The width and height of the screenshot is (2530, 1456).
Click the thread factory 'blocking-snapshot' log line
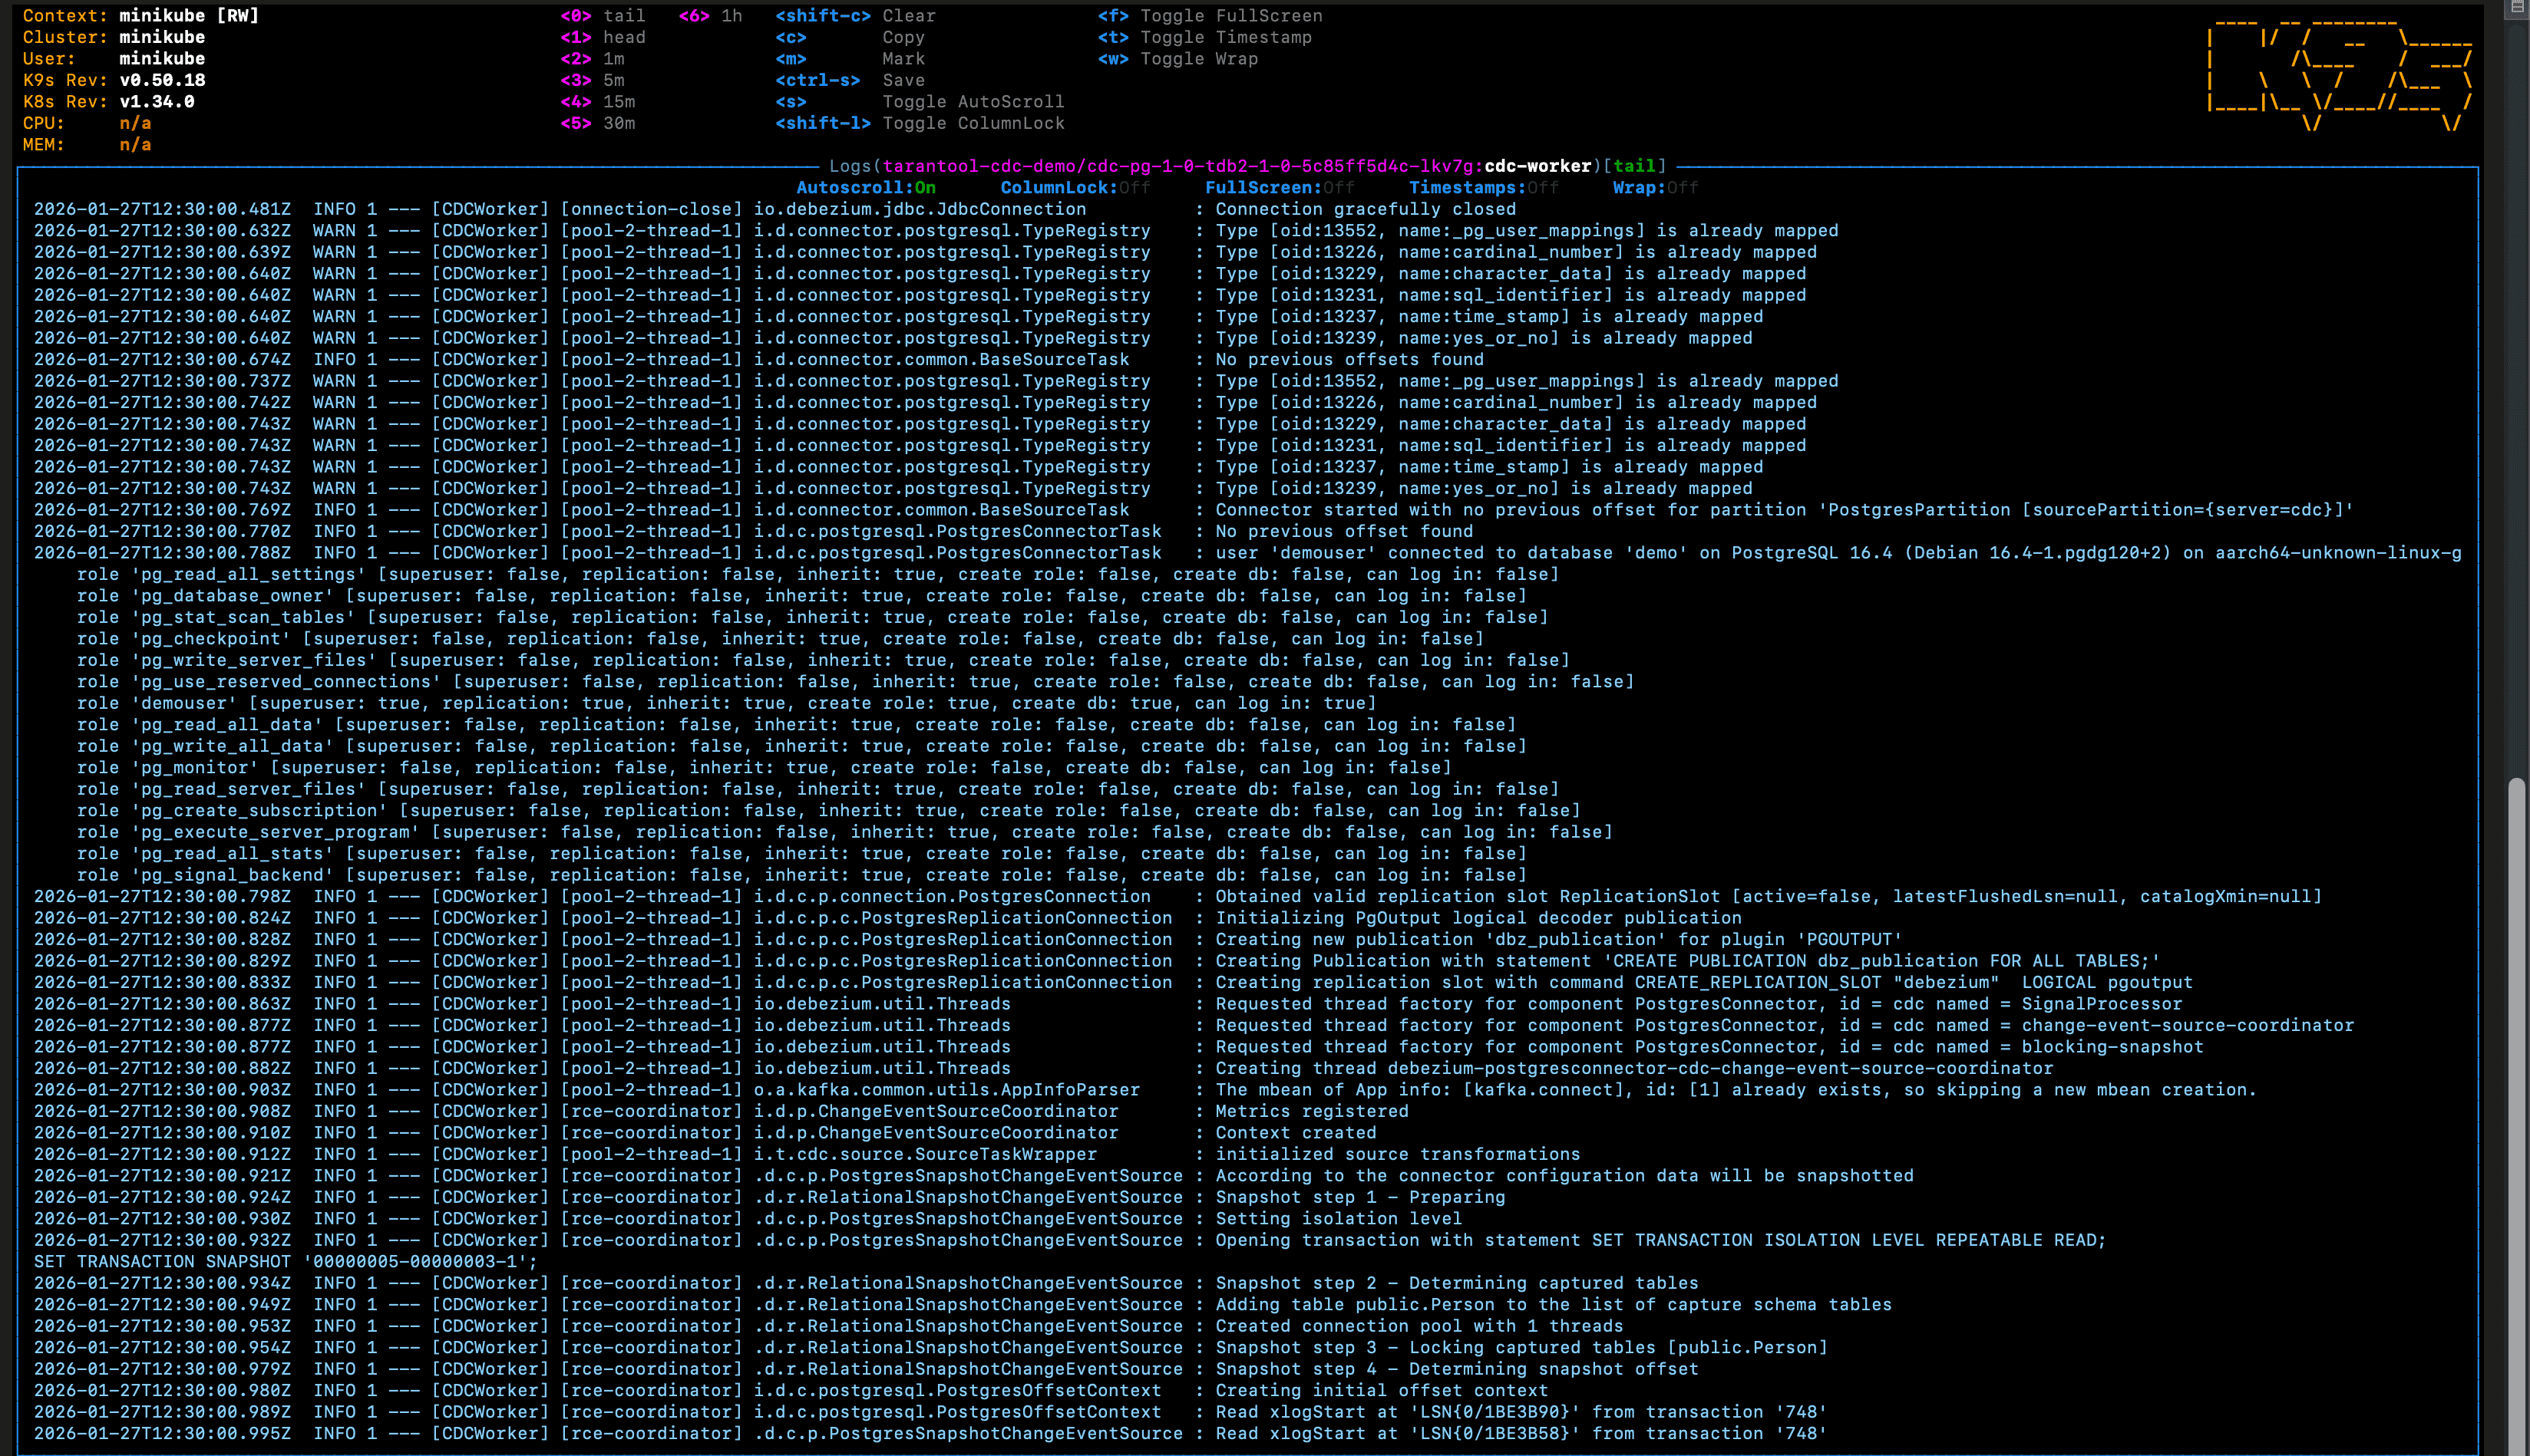click(x=1118, y=1048)
